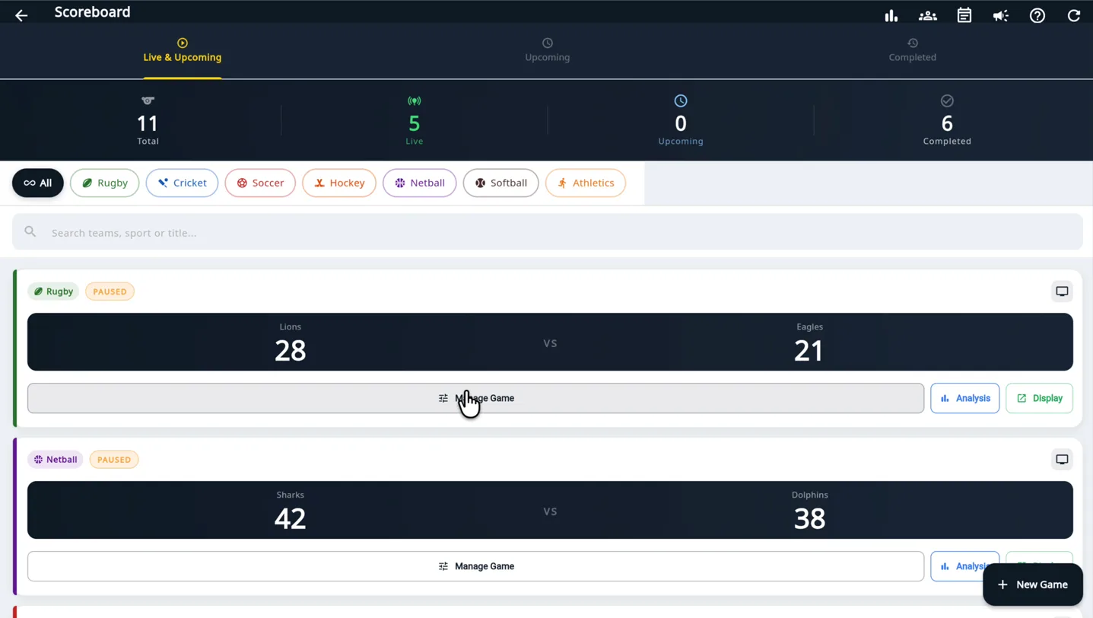The width and height of the screenshot is (1093, 618).
Task: Click Manage Game for Lions vs Eagles
Action: tap(476, 398)
